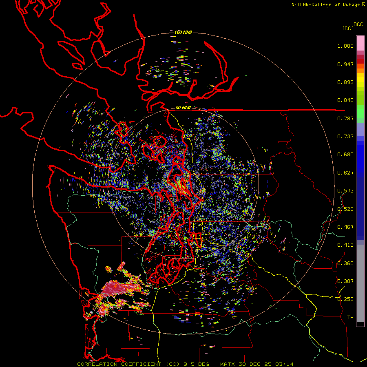Click the 0.413 legend value

pos(345,245)
